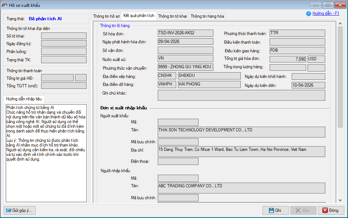
Task: Click the application icon in the title bar
Action: [5, 5]
